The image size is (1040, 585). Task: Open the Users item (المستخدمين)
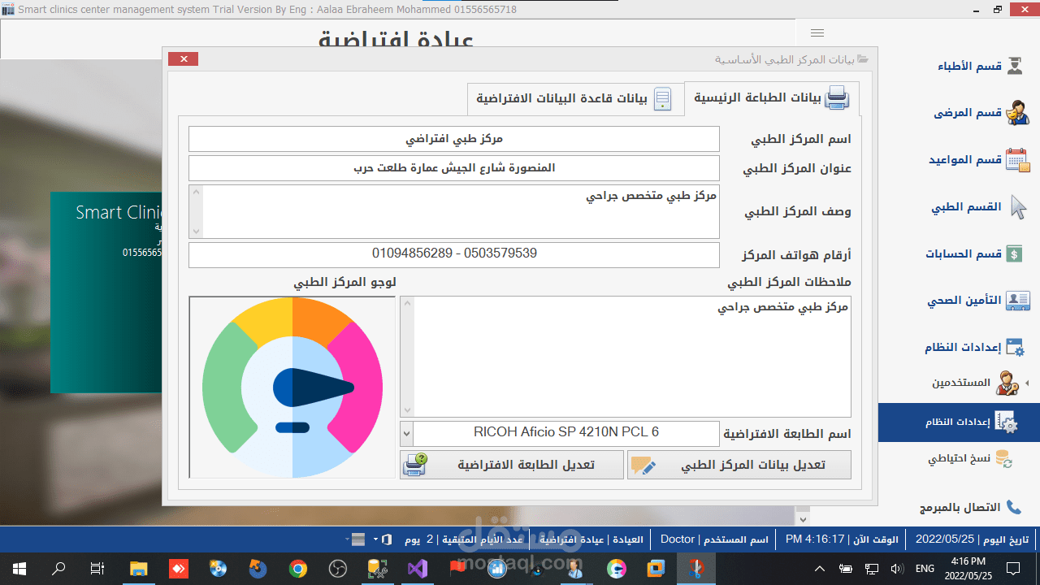(975, 383)
